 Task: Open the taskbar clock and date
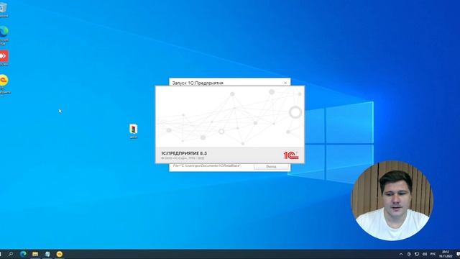tap(446, 254)
